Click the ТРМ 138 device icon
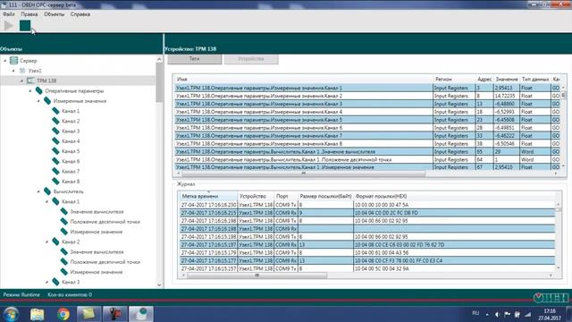 click(x=30, y=80)
